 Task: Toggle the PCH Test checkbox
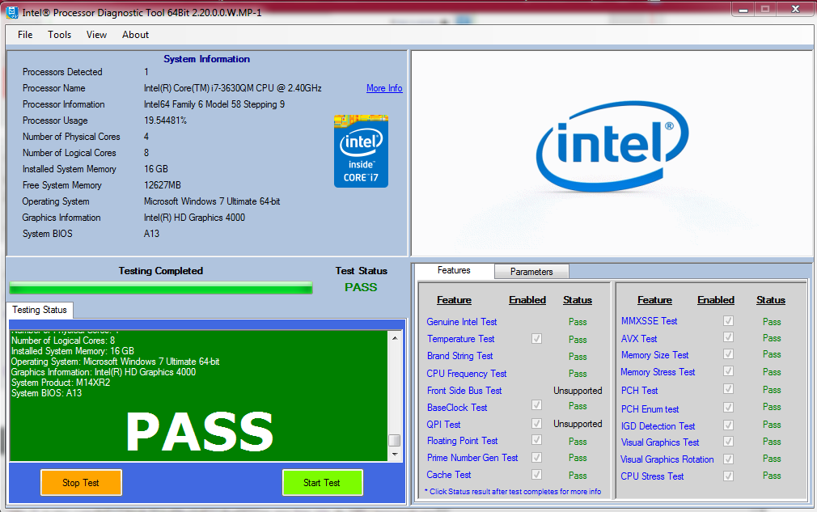point(728,389)
